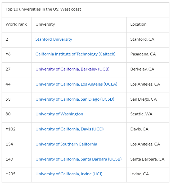Open the UC Santa Barbara (UCSB) link
Image resolution: width=171 pixels, height=183 pixels.
tap(78, 159)
